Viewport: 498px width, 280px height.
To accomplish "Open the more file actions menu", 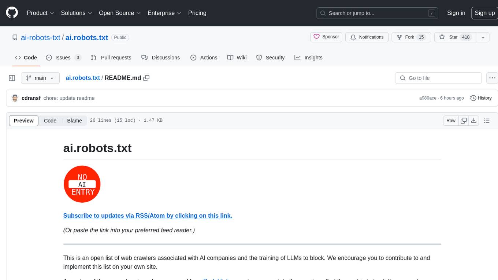I will point(492,78).
